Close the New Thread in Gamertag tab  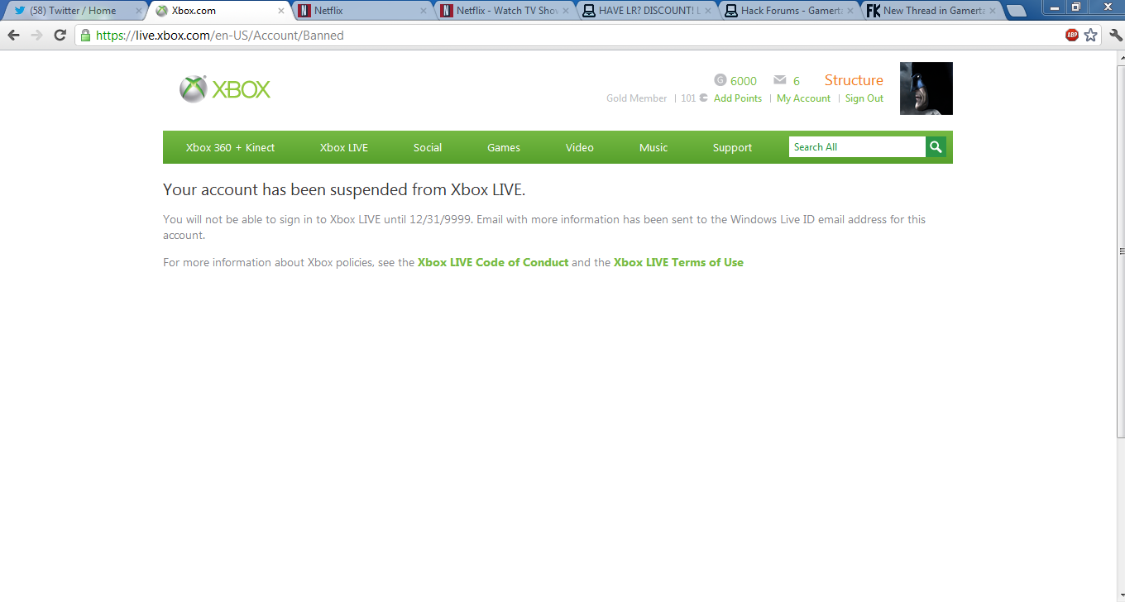click(992, 11)
